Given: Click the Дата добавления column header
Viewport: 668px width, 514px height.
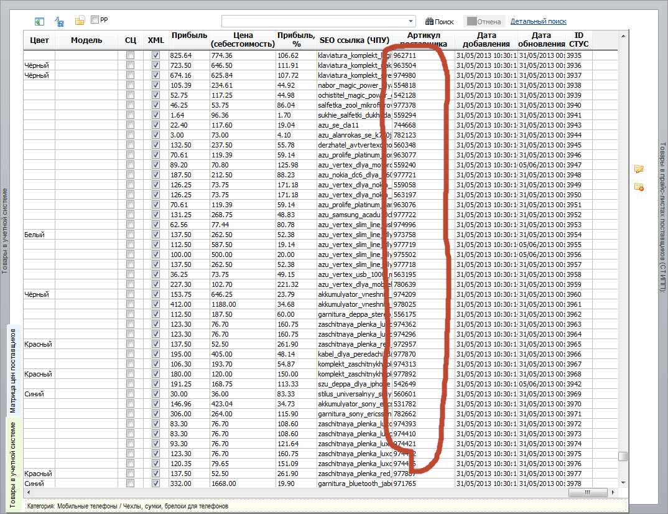Looking at the screenshot, I should coord(486,40).
